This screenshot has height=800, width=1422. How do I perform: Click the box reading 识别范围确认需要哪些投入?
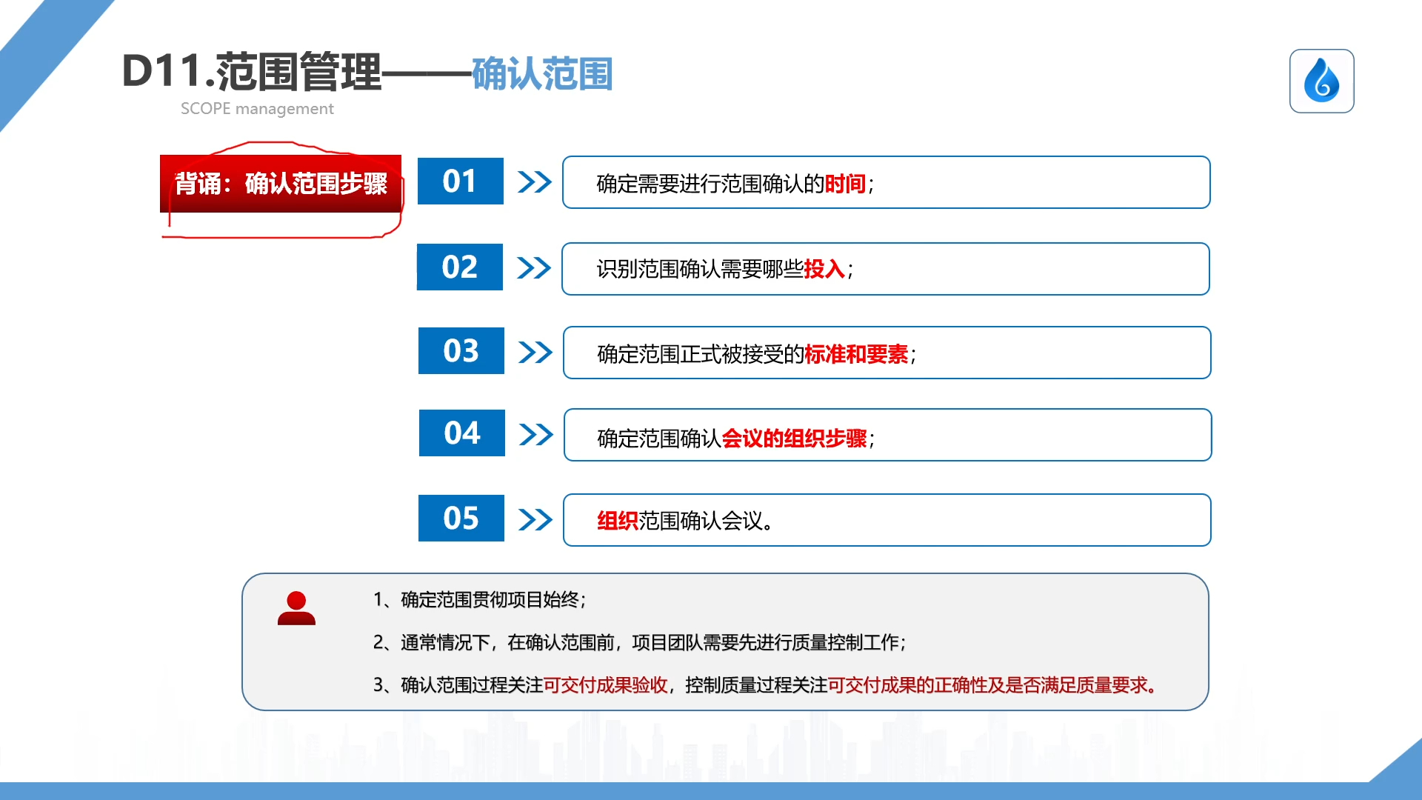click(886, 269)
